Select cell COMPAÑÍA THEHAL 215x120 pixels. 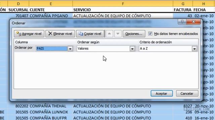[51, 106]
